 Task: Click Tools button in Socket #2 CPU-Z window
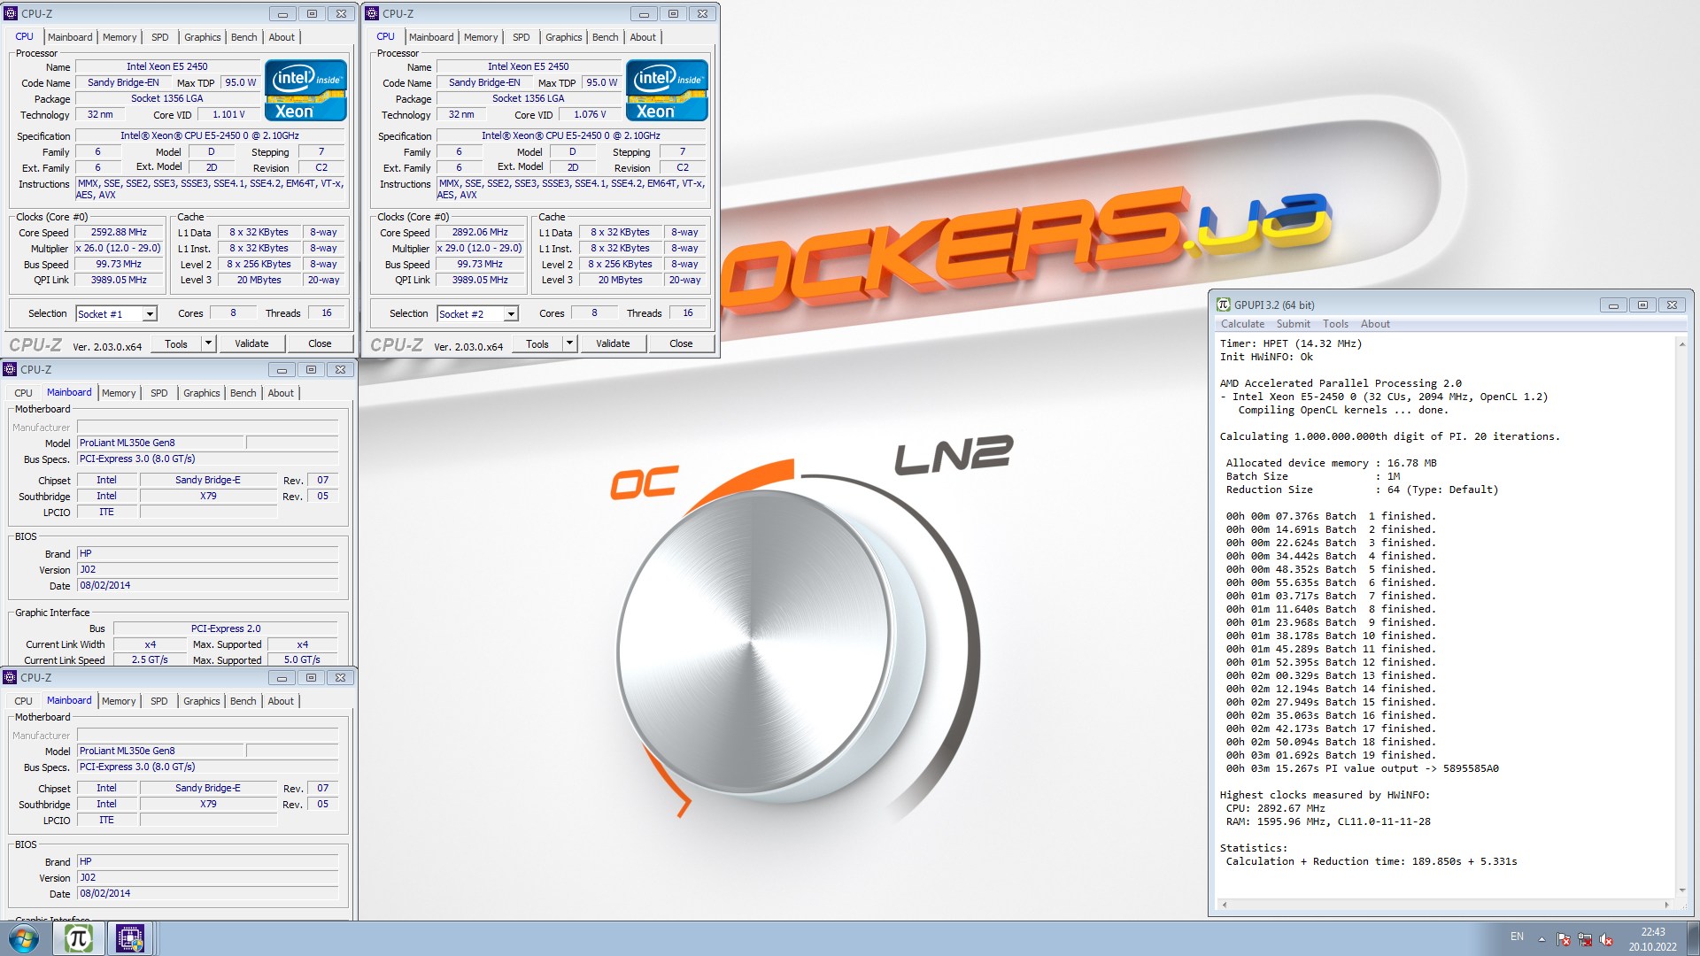(x=537, y=343)
